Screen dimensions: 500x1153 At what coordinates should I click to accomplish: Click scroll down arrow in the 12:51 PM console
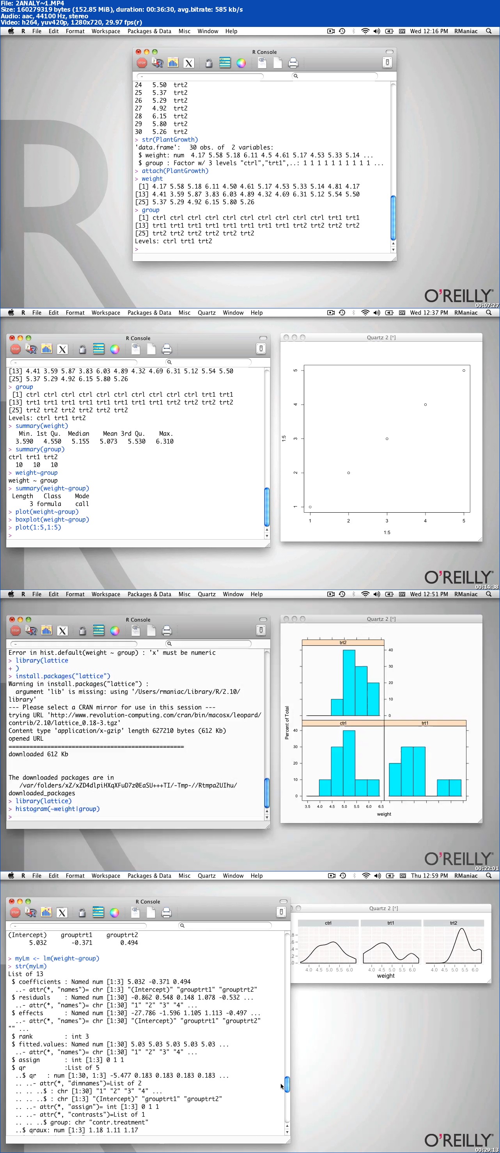pyautogui.click(x=267, y=817)
